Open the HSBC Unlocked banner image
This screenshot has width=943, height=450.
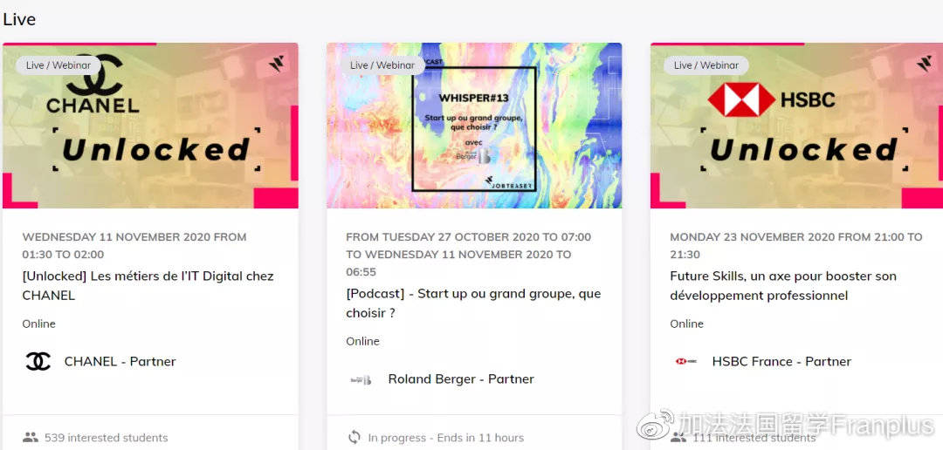pyautogui.click(x=797, y=126)
